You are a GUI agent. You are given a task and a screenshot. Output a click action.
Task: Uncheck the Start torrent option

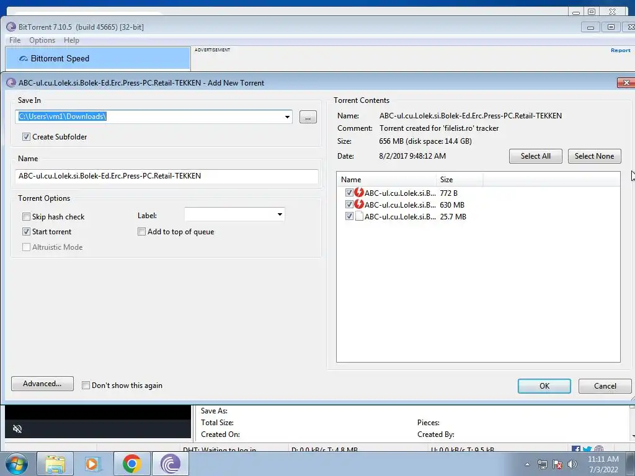26,232
